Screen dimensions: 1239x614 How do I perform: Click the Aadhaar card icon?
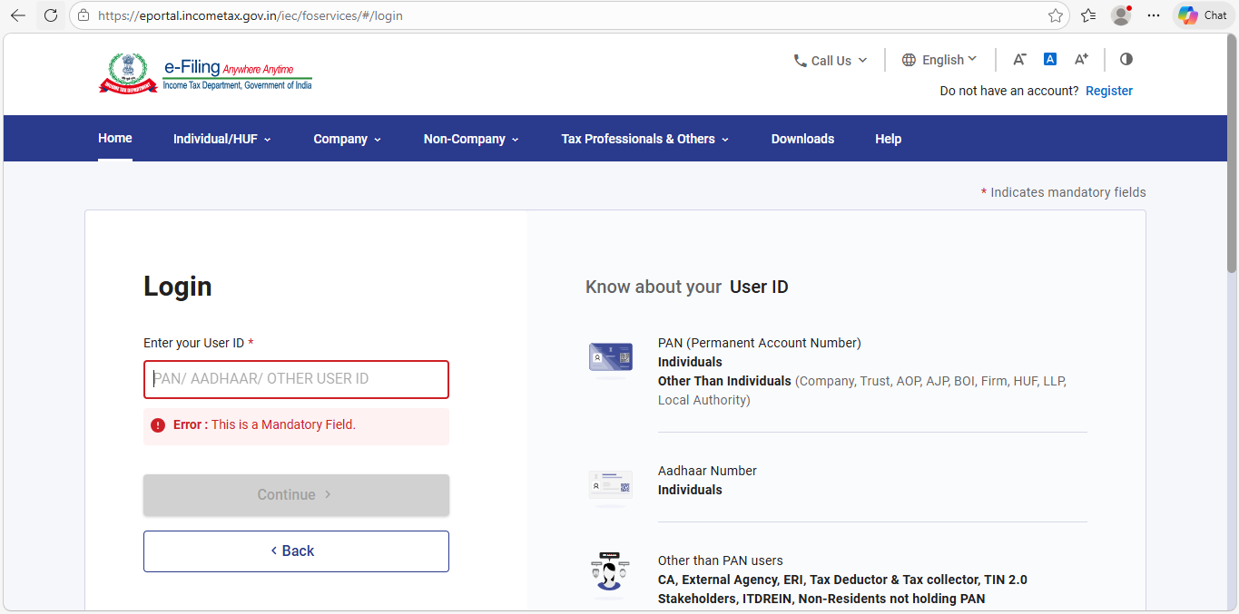click(x=610, y=483)
